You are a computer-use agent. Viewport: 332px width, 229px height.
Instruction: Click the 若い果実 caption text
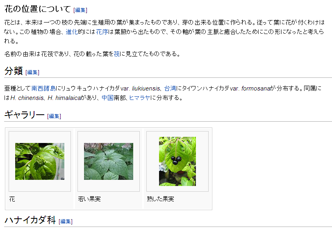tap(89, 199)
